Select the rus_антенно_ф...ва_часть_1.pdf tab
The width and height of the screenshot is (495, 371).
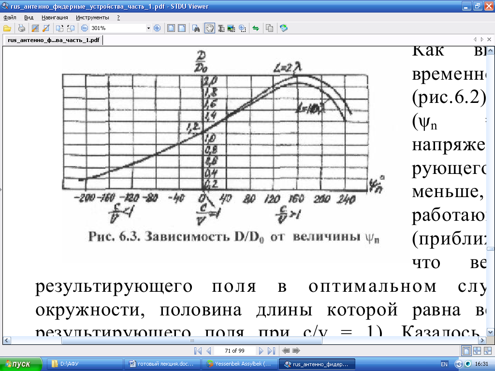[x=53, y=40]
